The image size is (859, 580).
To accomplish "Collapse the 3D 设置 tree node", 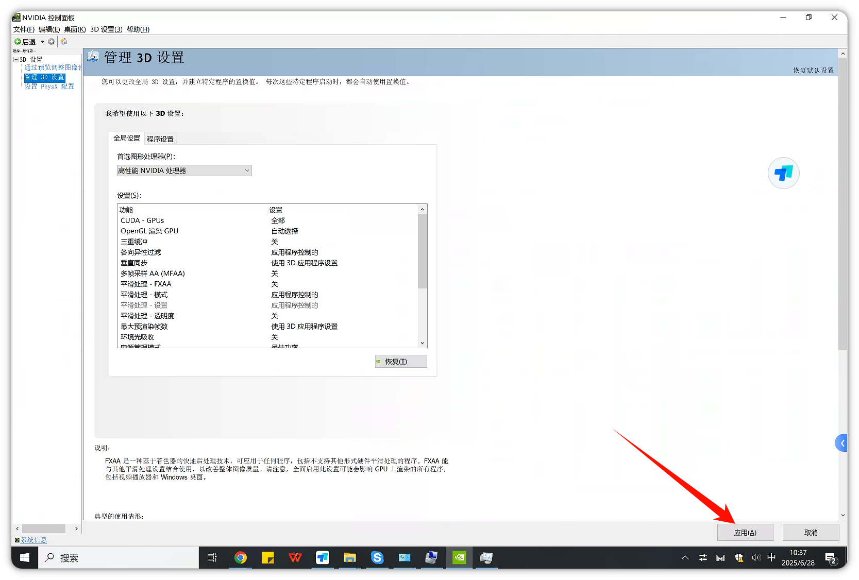I will [16, 60].
